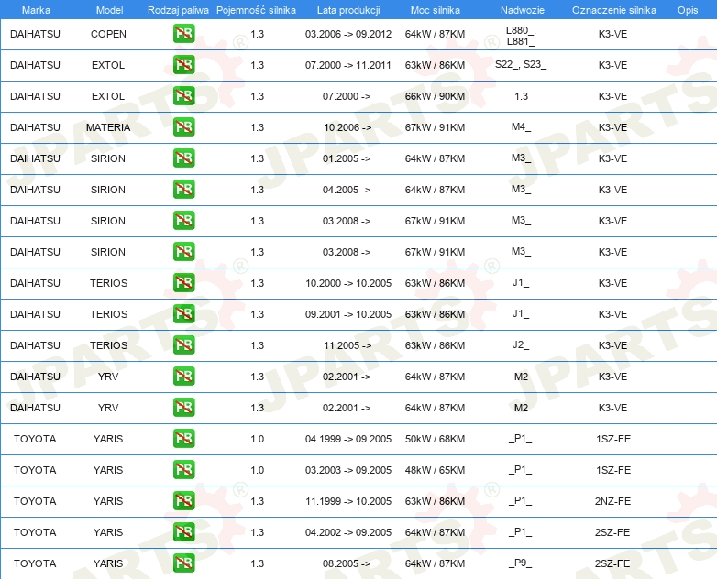Click fuel icon for YARIS 48kW / 65KM row

(183, 470)
